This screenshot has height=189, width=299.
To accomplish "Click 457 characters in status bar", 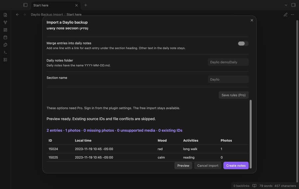I will click(x=285, y=186).
